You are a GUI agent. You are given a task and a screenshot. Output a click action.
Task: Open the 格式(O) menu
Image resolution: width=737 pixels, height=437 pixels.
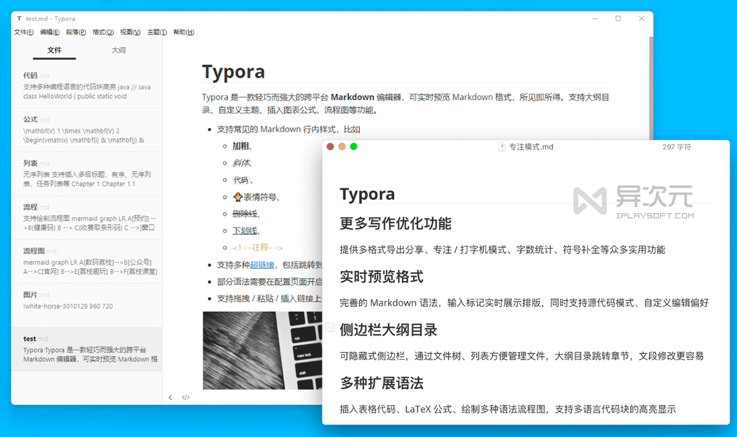coord(103,32)
